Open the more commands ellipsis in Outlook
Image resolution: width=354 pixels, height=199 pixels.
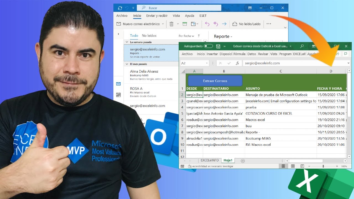pyautogui.click(x=269, y=24)
